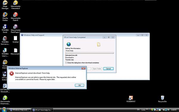
Task: Cancel the file download
Action: [108, 69]
